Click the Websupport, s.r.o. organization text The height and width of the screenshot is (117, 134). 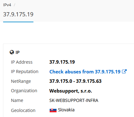(x=71, y=91)
